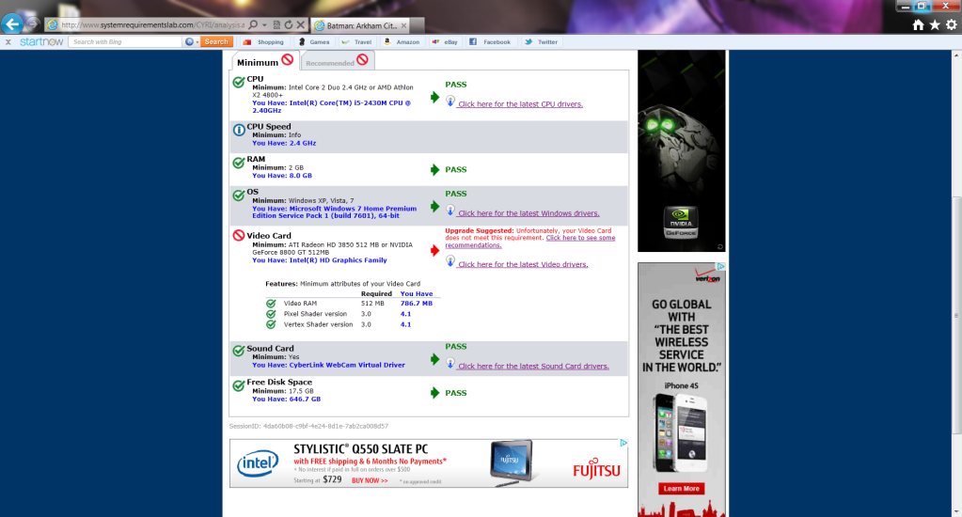Open the Shopping toolbar shortcut
The image size is (962, 517).
(263, 41)
